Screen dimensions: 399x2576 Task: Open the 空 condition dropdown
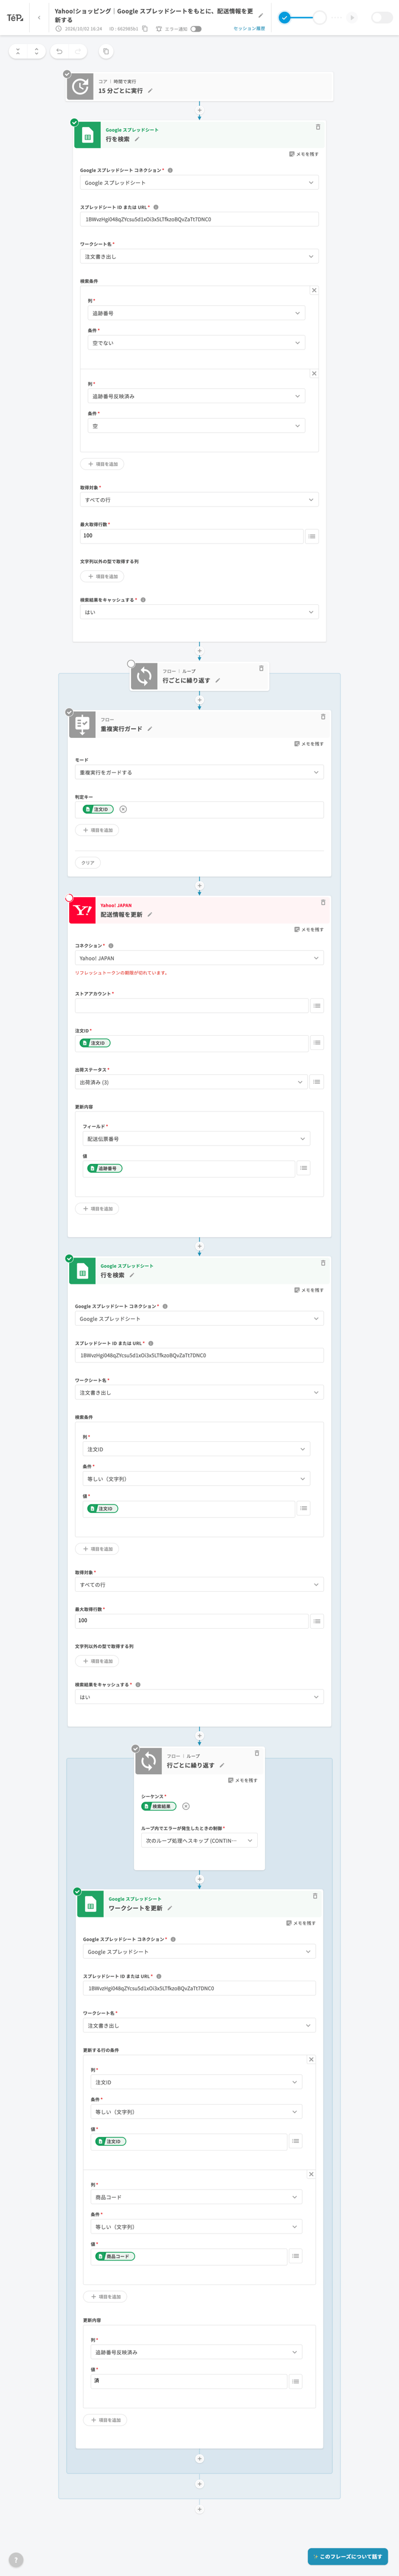[x=195, y=426]
